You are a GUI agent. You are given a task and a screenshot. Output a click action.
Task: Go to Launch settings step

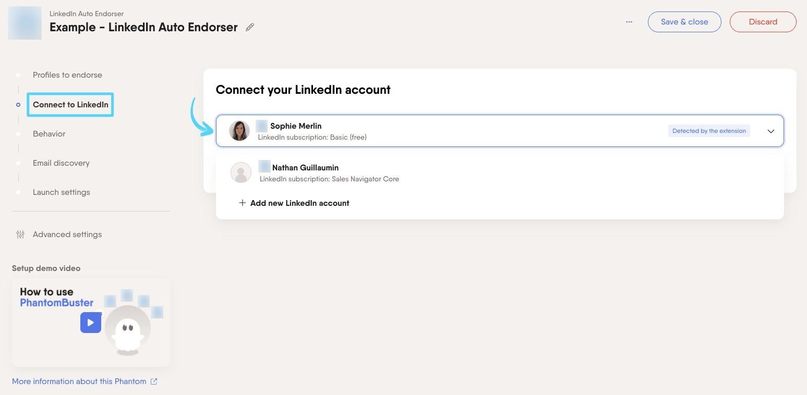click(x=62, y=192)
